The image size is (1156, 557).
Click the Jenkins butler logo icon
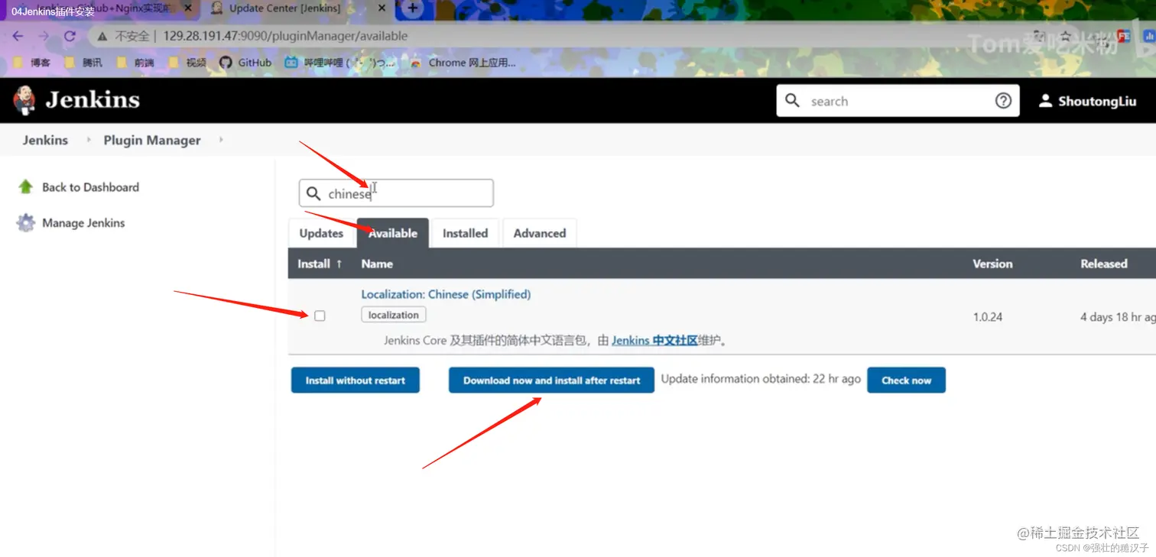[25, 100]
